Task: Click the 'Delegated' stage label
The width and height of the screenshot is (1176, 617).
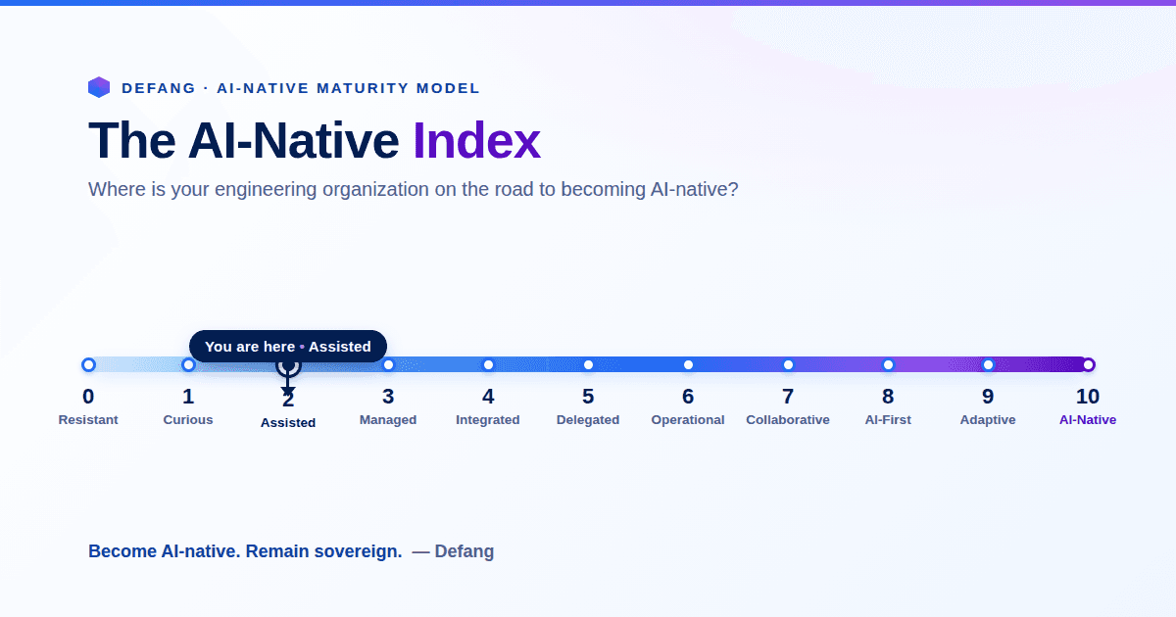Action: click(x=588, y=419)
